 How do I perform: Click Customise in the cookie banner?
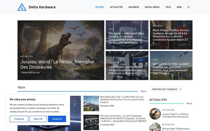click(x=19, y=119)
